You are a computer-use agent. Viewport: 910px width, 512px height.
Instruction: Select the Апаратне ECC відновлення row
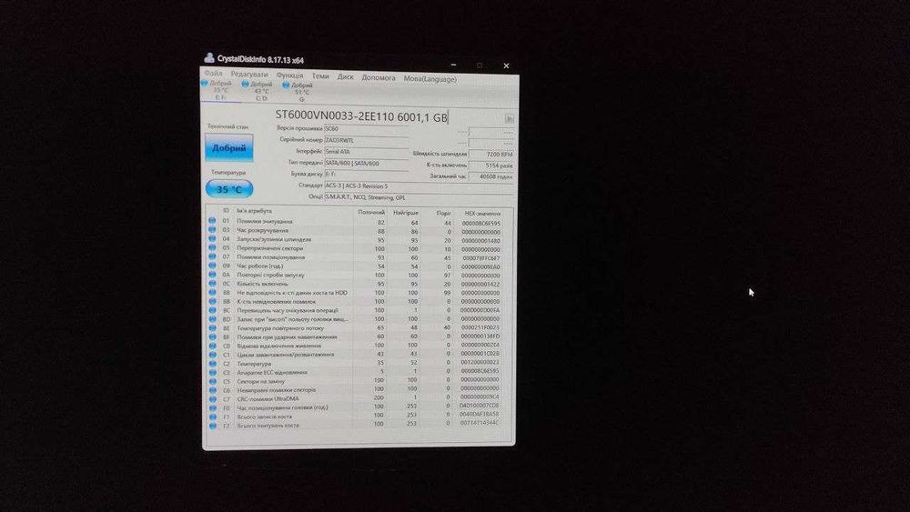pos(357,372)
